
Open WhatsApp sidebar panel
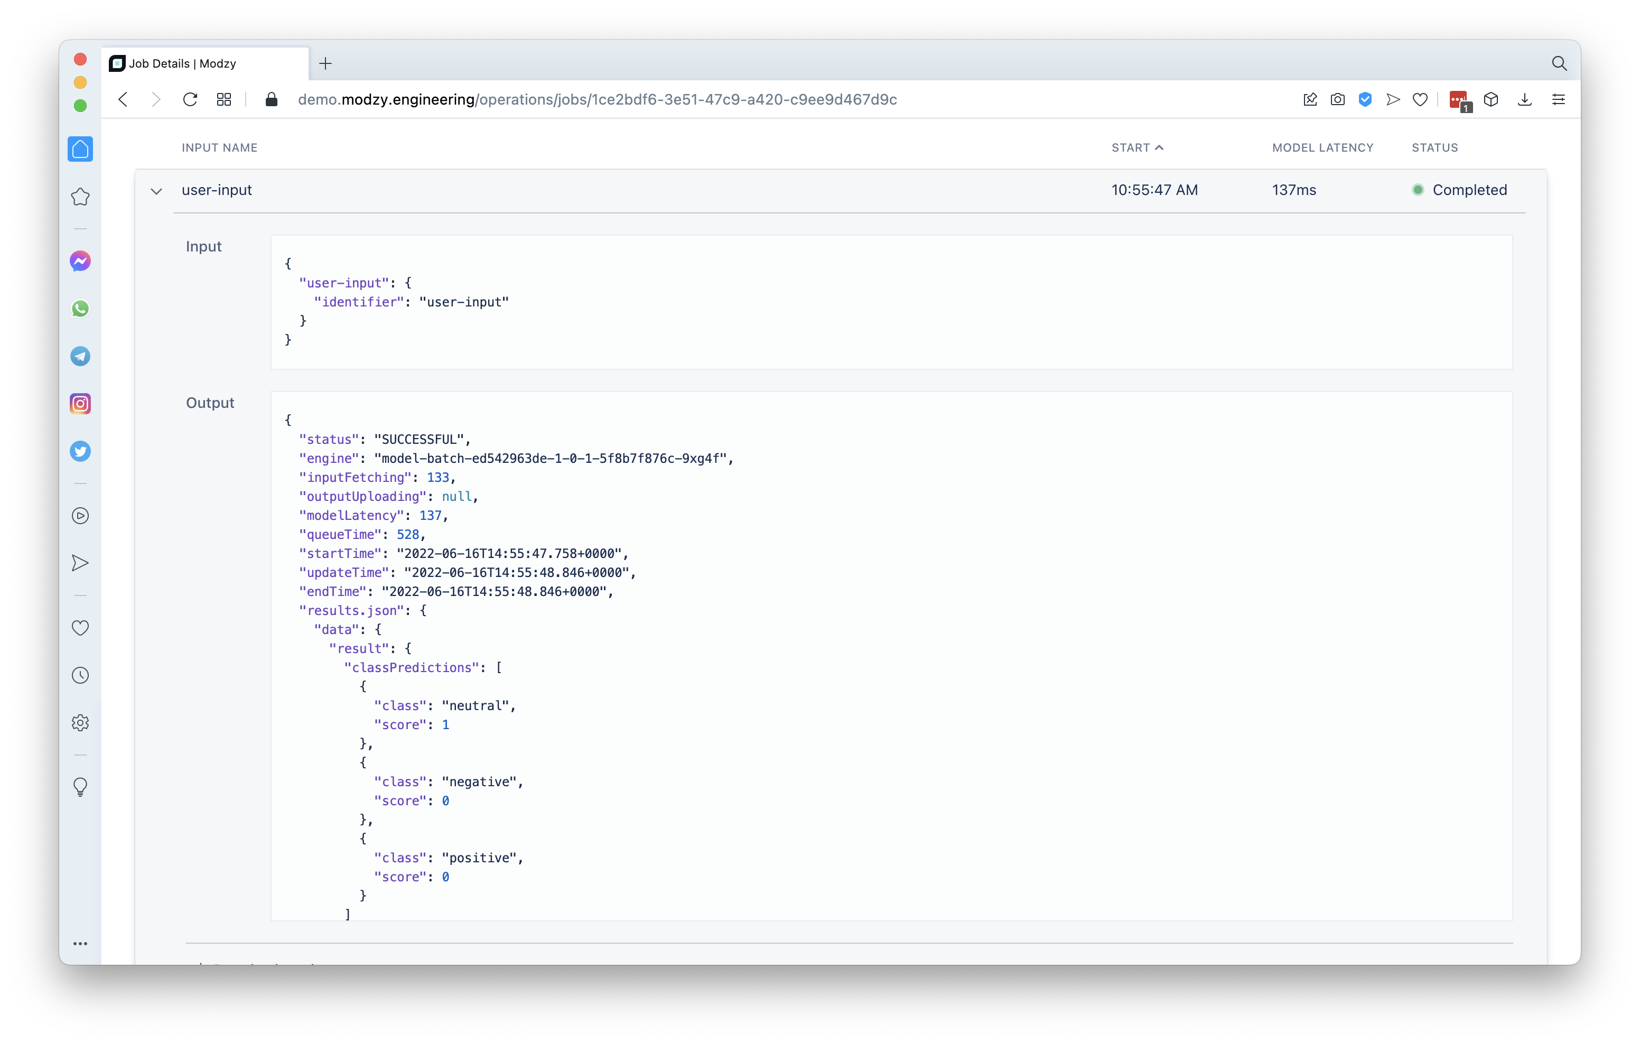point(80,309)
